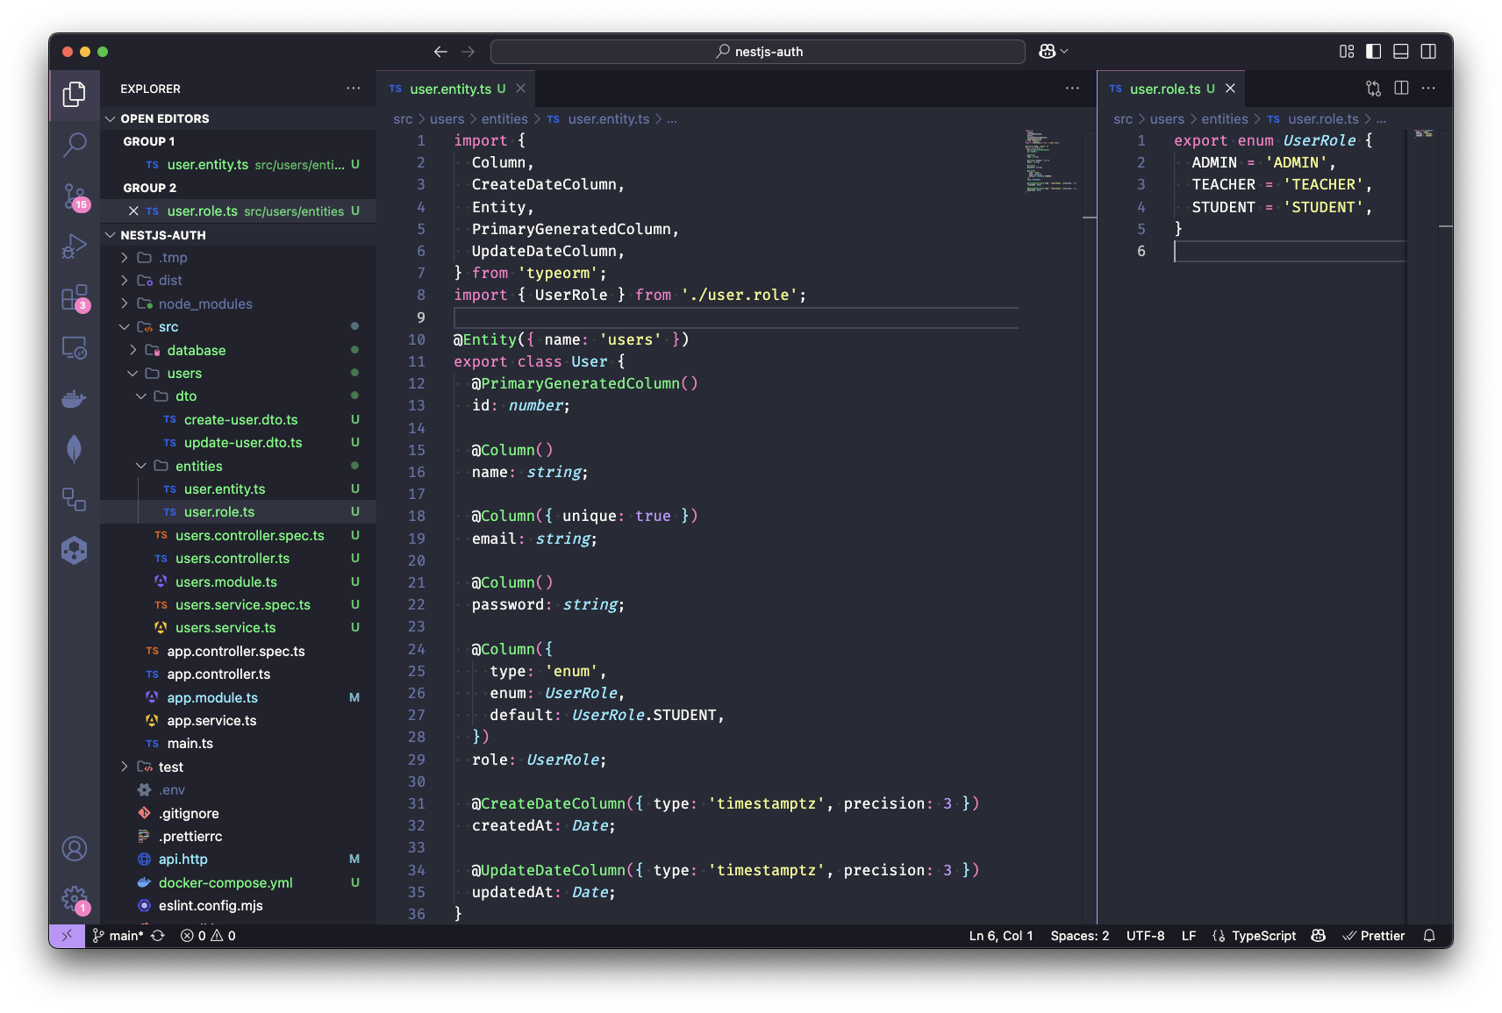The image size is (1502, 1013).
Task: Open Source Control view with 15 badge
Action: [75, 196]
